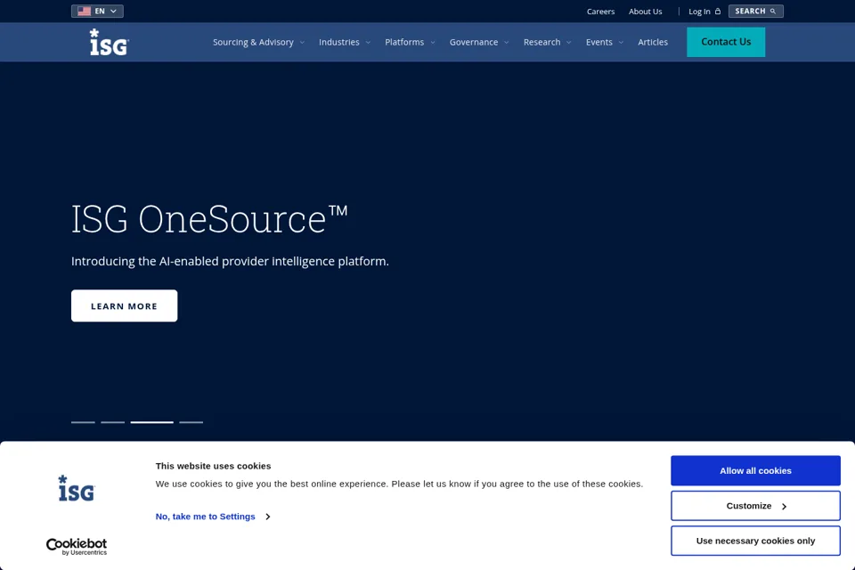Viewport: 855px width, 570px height.
Task: Click the SEARCH button
Action: coord(756,11)
